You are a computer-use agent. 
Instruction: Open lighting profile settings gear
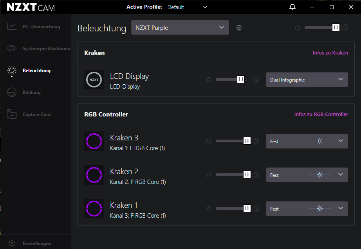click(x=239, y=28)
